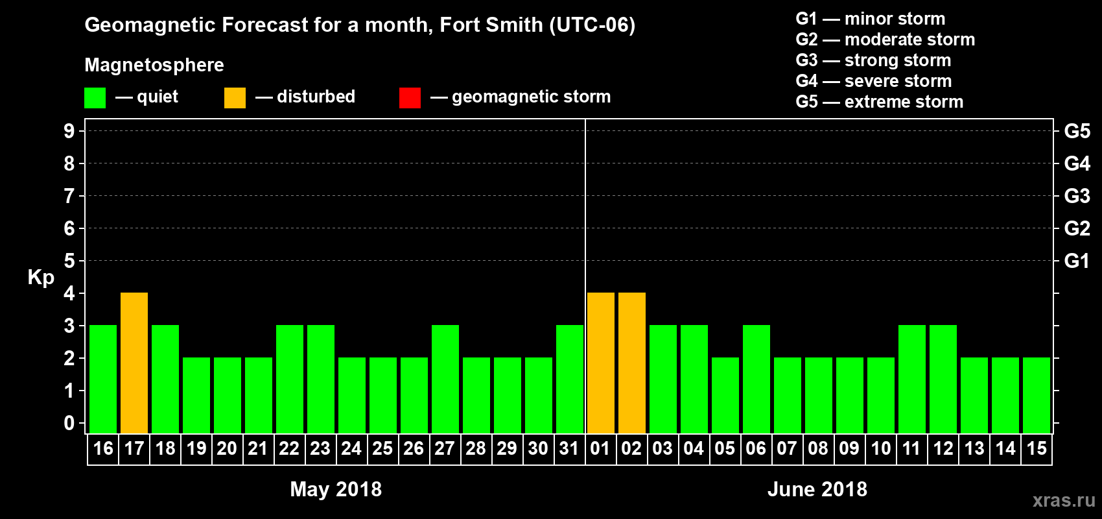Click the 'G5' right axis label
Image resolution: width=1102 pixels, height=519 pixels.
click(1077, 131)
